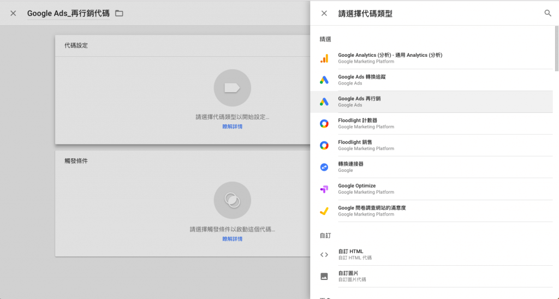Click Floodlight 計數器 ring icon
Viewport: 559px width, 299px height.
324,124
